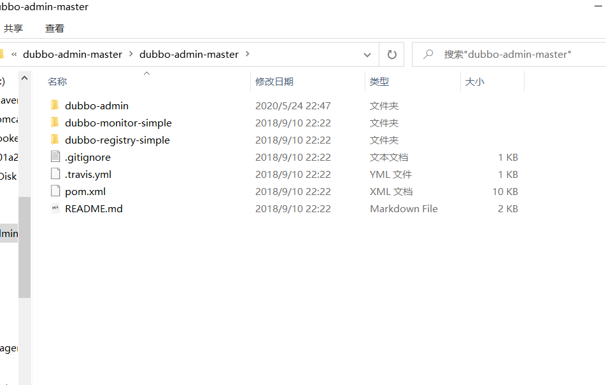Screen dimensions: 606x385
Task: Select the dubbo-monitor-simple folder name
Action: tap(118, 123)
